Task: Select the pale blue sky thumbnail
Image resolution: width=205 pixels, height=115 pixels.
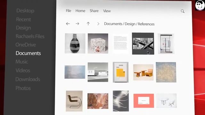Action: (75, 72)
